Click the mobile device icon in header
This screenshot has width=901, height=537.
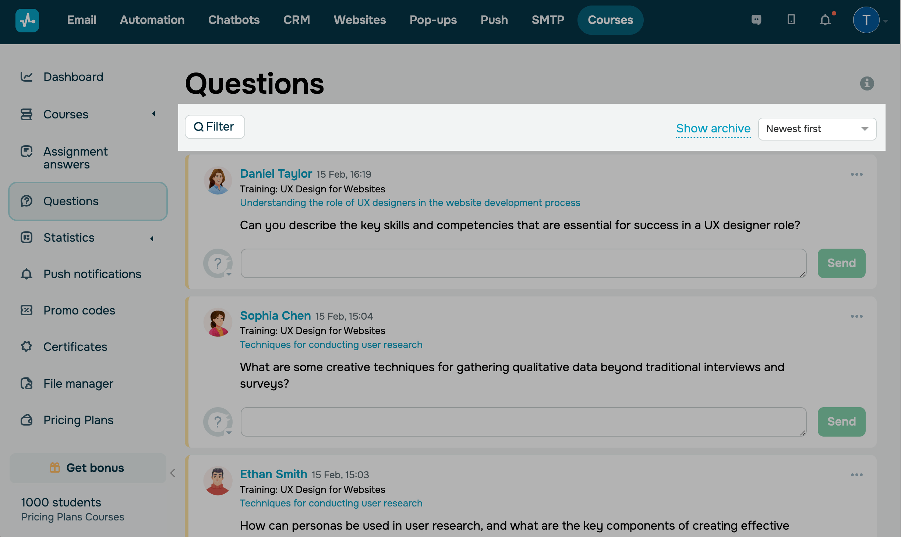point(791,19)
